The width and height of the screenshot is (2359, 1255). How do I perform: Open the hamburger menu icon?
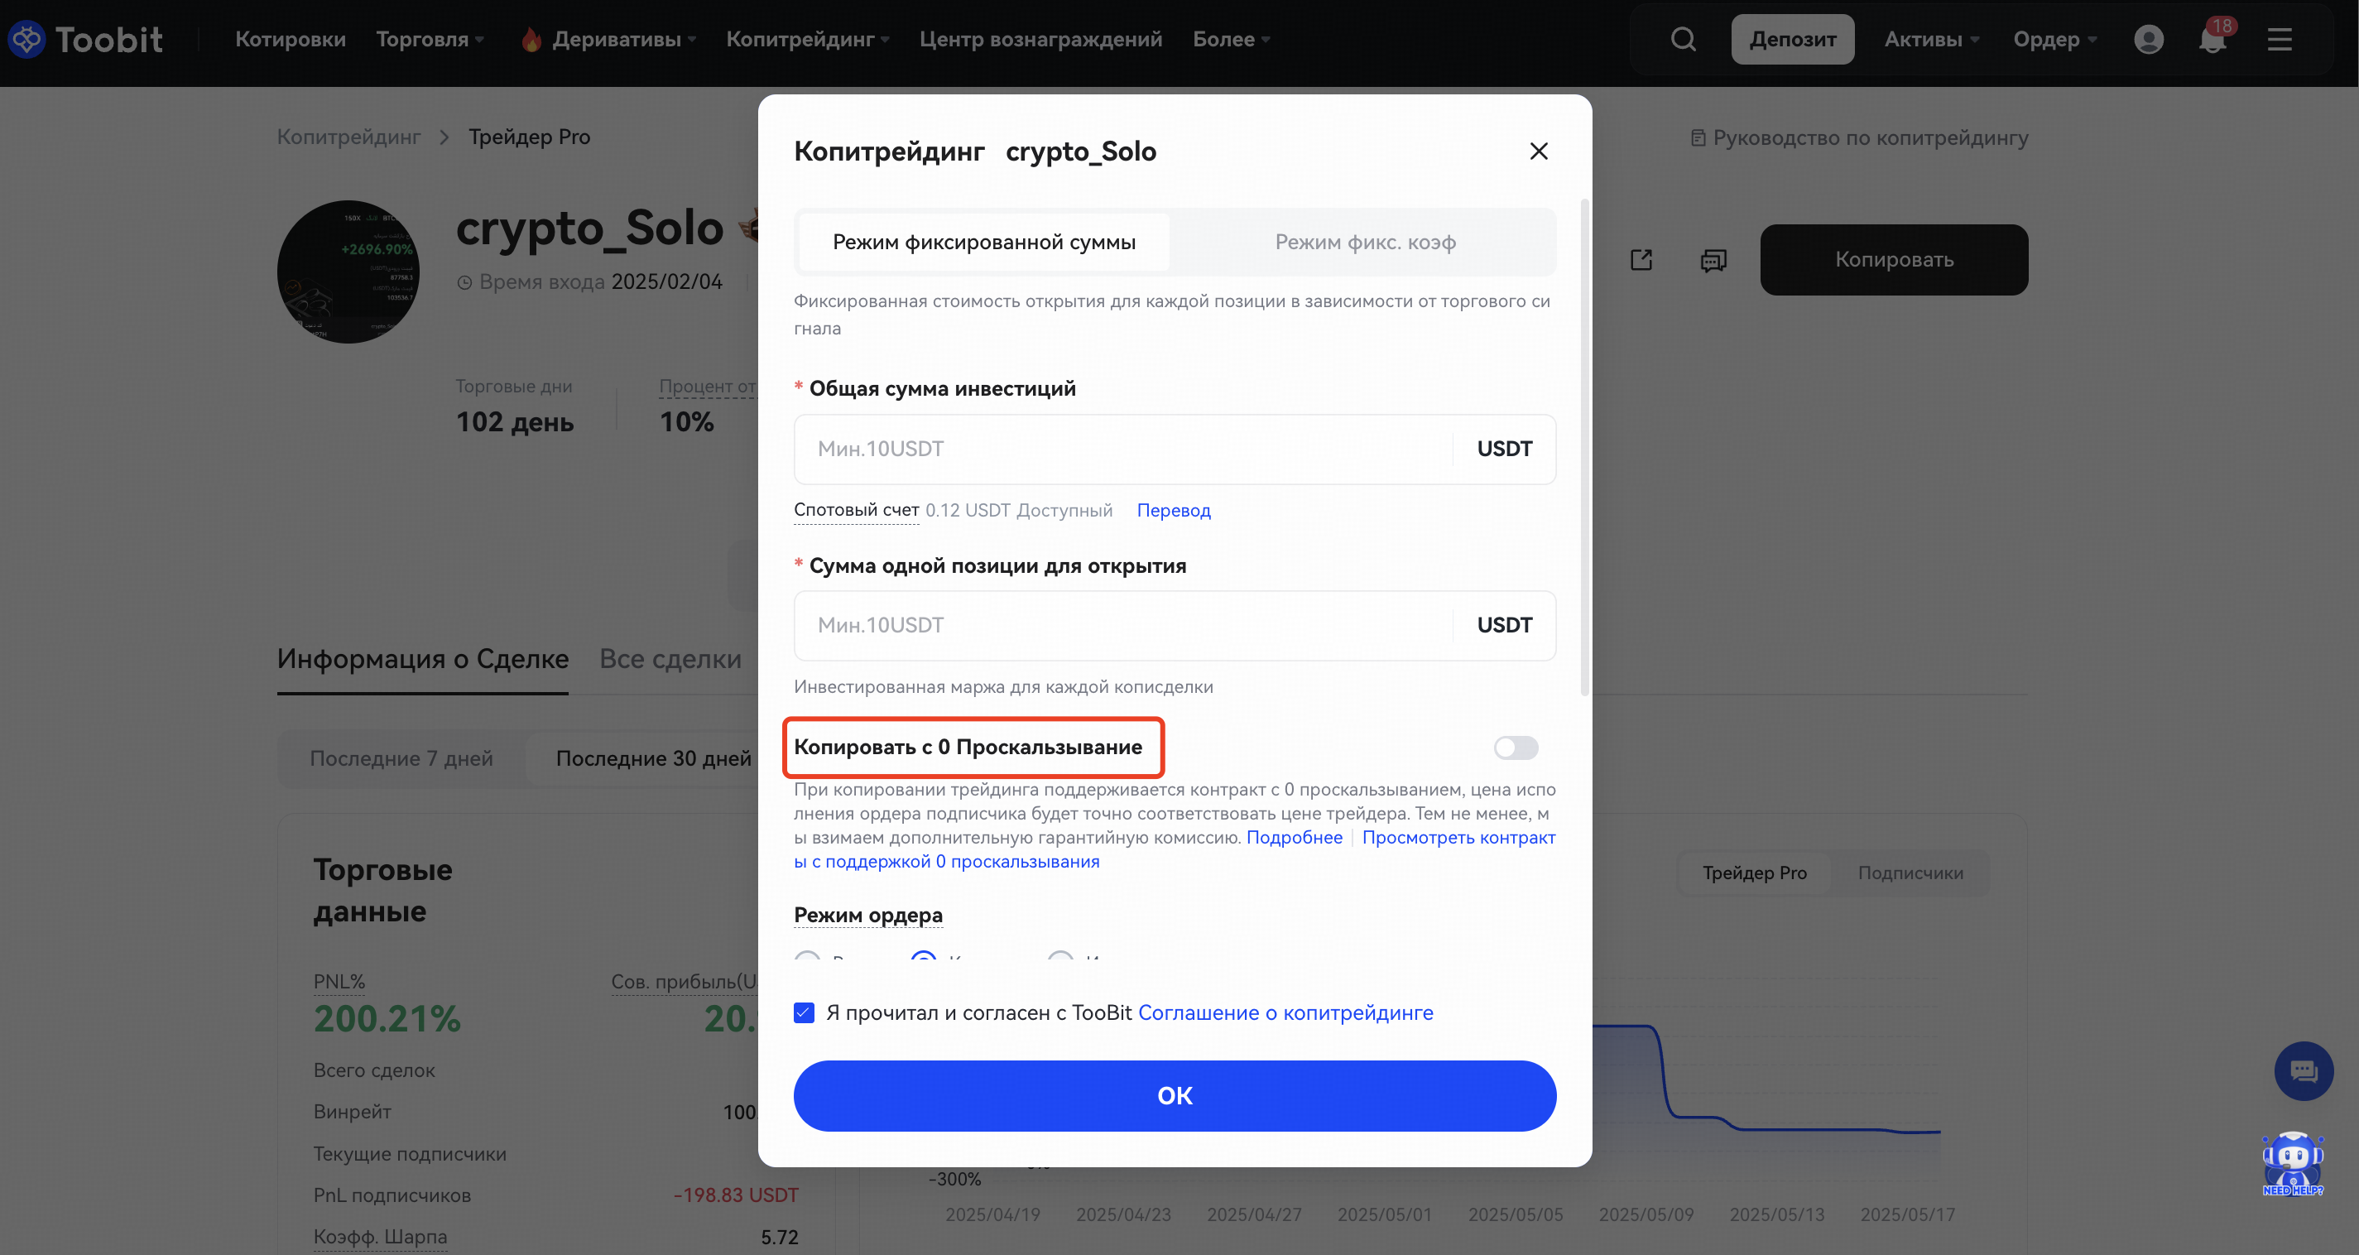tap(2280, 40)
